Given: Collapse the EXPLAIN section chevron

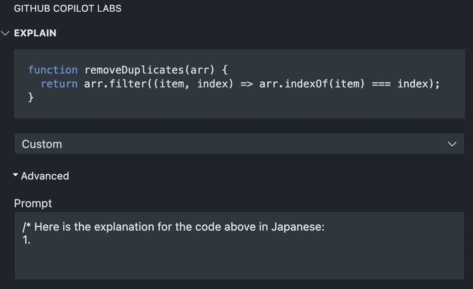Looking at the screenshot, I should [6, 33].
